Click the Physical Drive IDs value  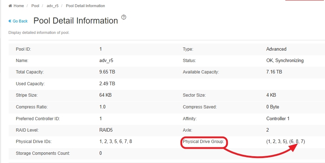(x=116, y=142)
